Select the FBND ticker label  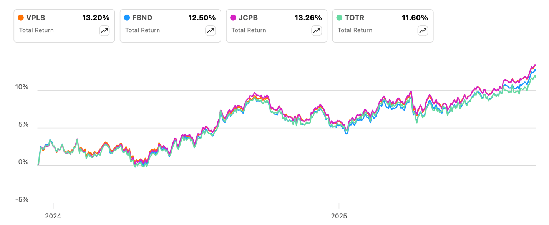142,18
